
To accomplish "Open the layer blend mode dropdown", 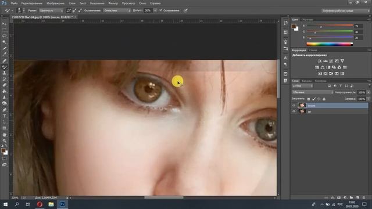I will [x=312, y=92].
